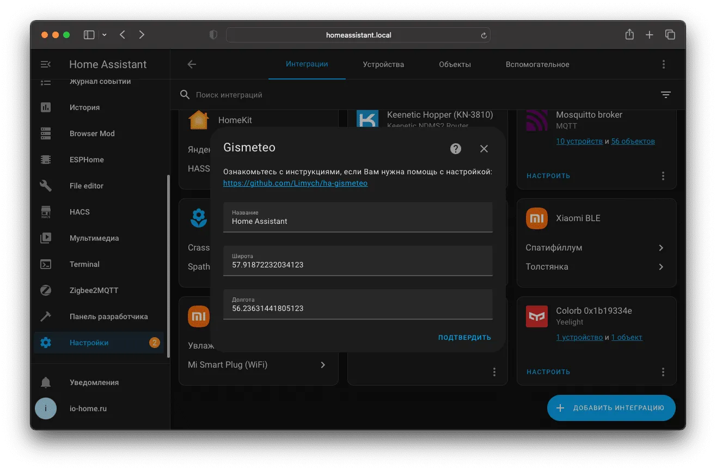Go back in Safari history
Screen dimensions: 716x470
tap(123, 35)
